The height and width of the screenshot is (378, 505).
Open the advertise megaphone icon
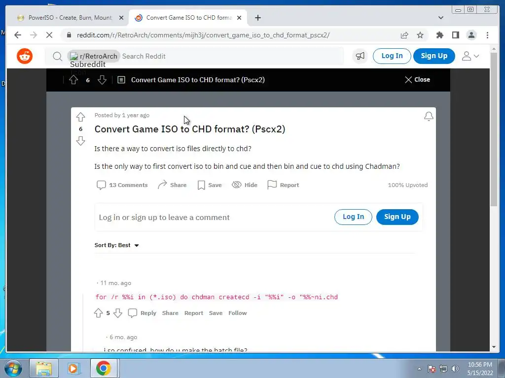click(360, 56)
